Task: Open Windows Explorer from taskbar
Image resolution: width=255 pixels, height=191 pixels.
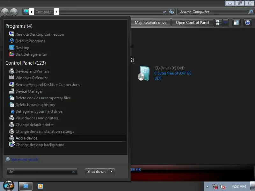Action: pyautogui.click(x=26, y=186)
